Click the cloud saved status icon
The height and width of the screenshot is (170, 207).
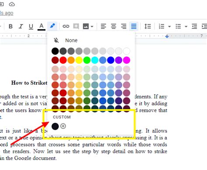pyautogui.click(x=12, y=4)
